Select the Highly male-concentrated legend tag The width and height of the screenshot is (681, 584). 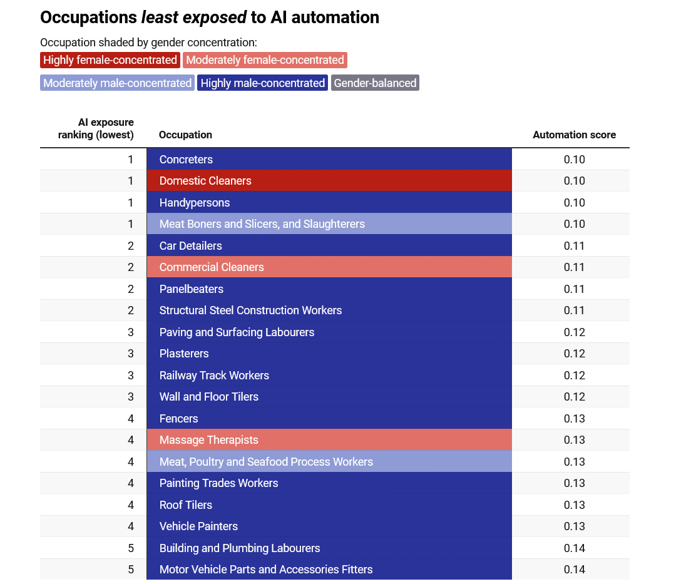262,83
